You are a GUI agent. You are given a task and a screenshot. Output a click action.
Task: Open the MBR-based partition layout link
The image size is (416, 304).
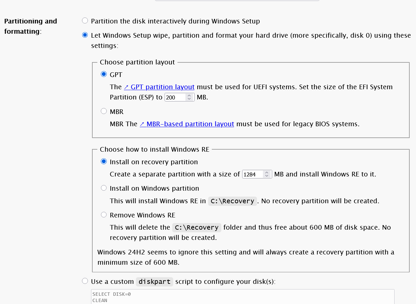[187, 124]
